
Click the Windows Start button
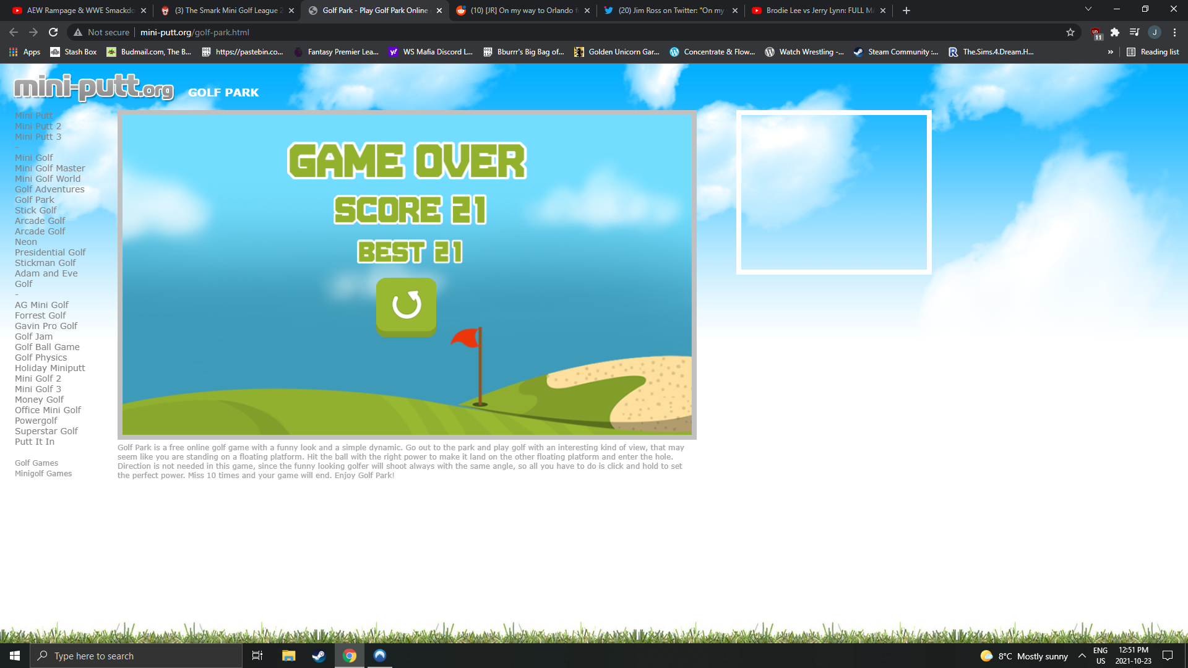pyautogui.click(x=15, y=656)
